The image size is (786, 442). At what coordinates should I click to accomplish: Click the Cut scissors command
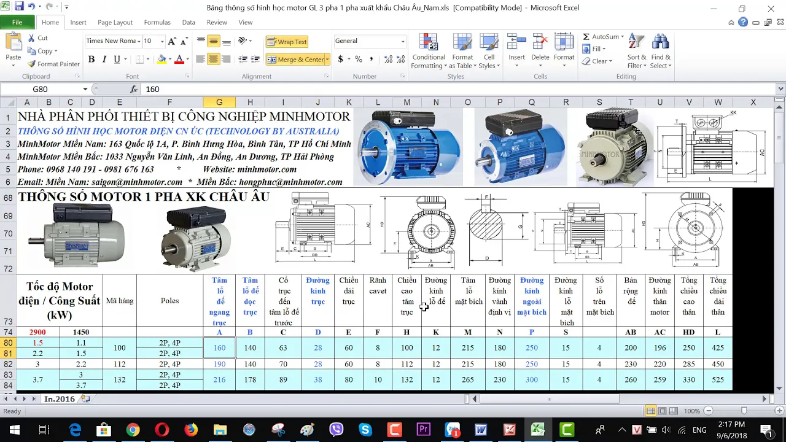tap(37, 37)
